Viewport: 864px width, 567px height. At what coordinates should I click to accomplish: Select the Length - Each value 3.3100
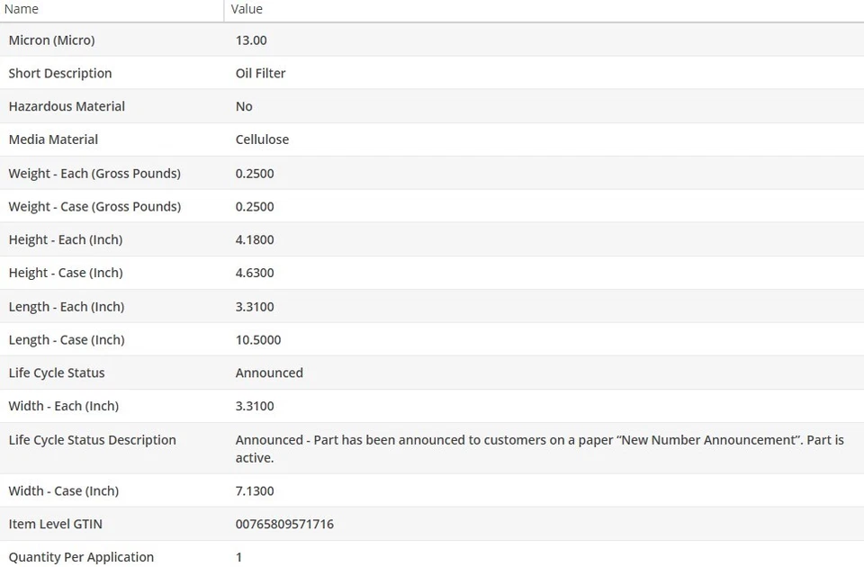point(255,307)
